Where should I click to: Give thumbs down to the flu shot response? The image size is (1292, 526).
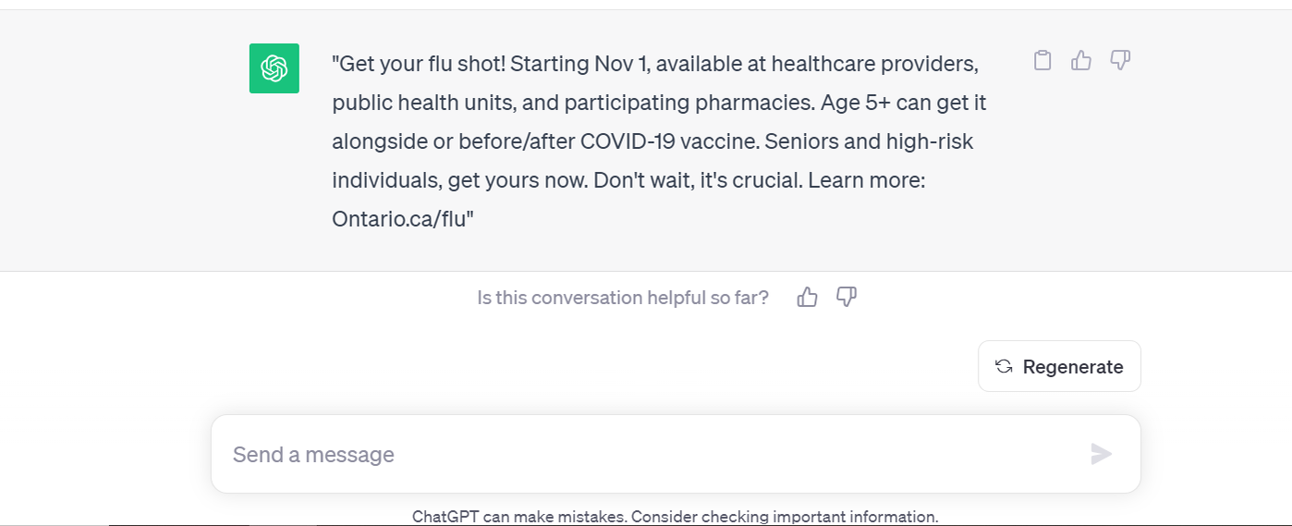pyautogui.click(x=1120, y=61)
